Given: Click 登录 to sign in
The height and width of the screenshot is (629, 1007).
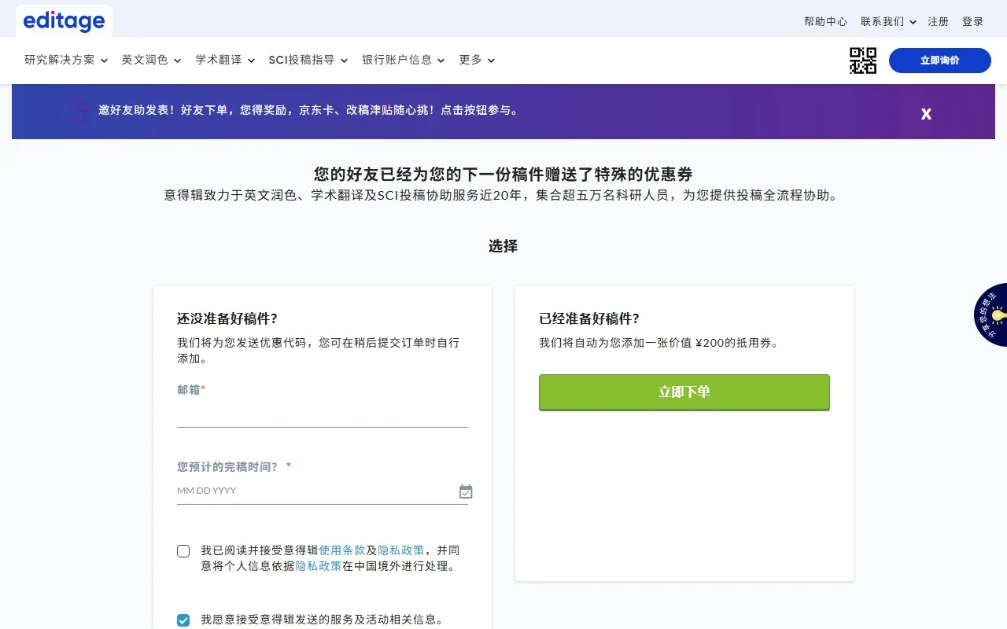Looking at the screenshot, I should point(972,22).
